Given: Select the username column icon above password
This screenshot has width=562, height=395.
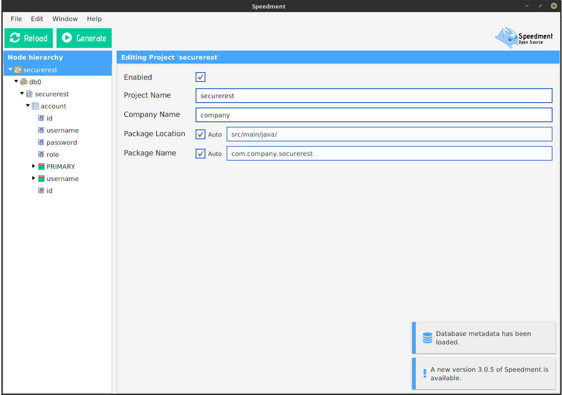Looking at the screenshot, I should pyautogui.click(x=41, y=130).
